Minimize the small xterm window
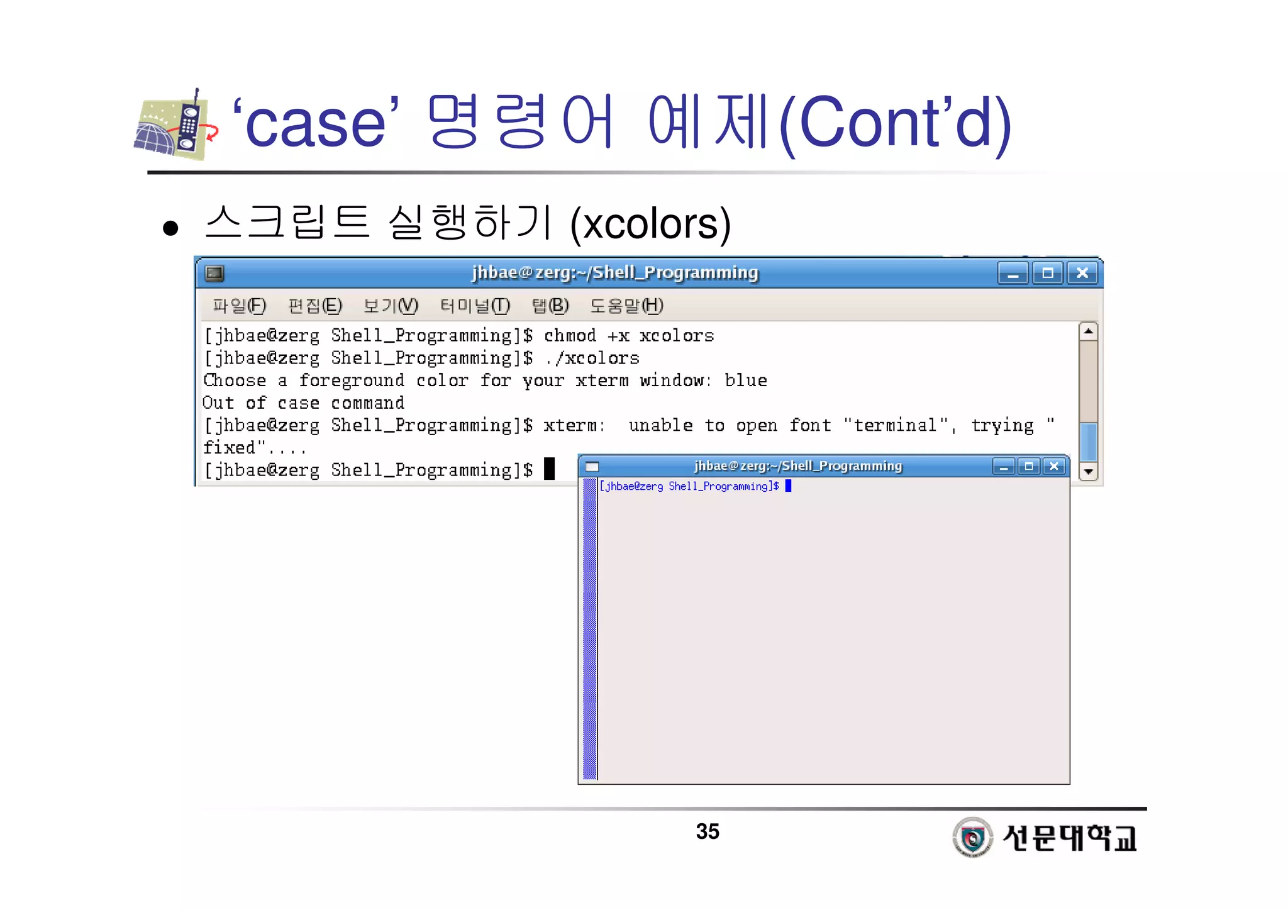The width and height of the screenshot is (1288, 910). (1004, 466)
